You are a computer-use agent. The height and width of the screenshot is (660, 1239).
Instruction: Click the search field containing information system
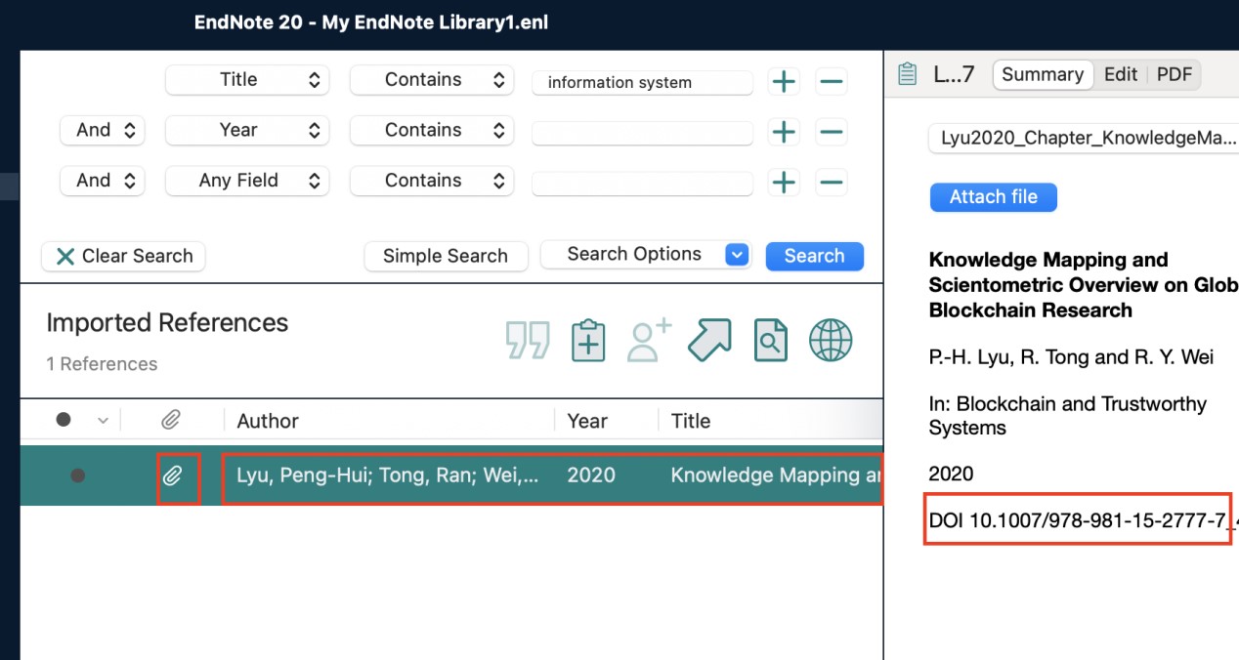point(642,82)
